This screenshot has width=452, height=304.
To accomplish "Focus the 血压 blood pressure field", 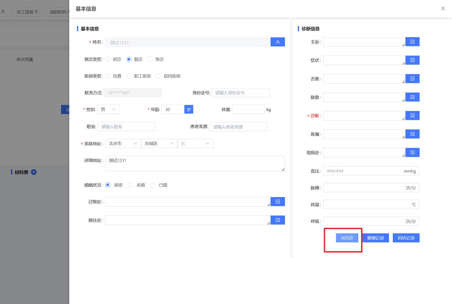I will [371, 171].
